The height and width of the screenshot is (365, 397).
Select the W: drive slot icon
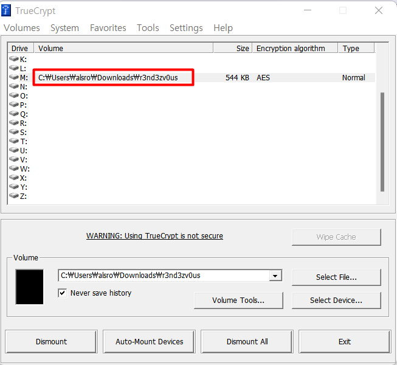coord(14,169)
